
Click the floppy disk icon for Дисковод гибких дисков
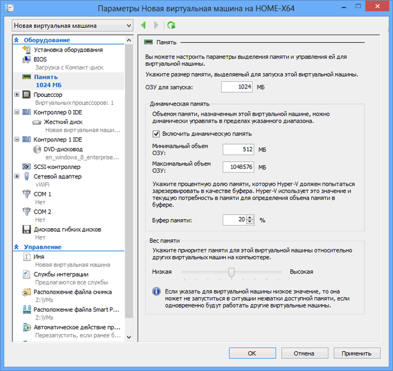pos(27,229)
